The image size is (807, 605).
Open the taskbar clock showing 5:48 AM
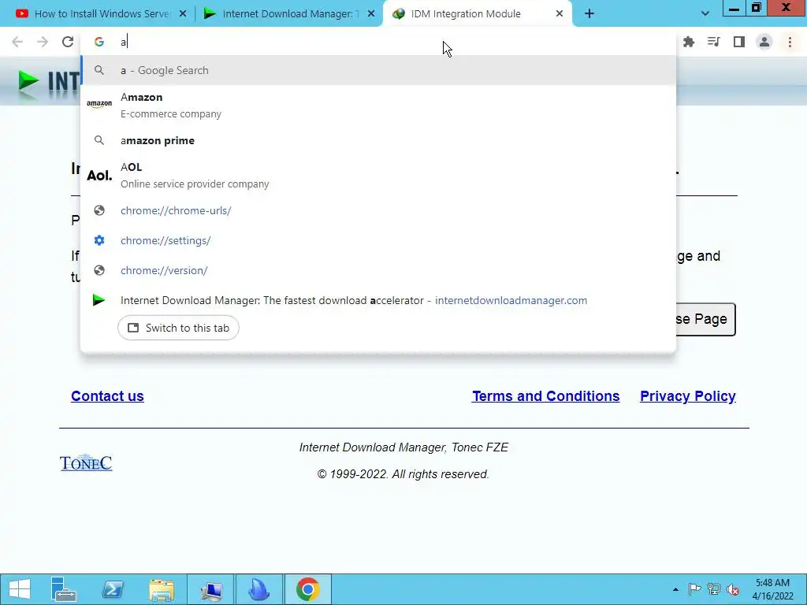click(x=772, y=589)
